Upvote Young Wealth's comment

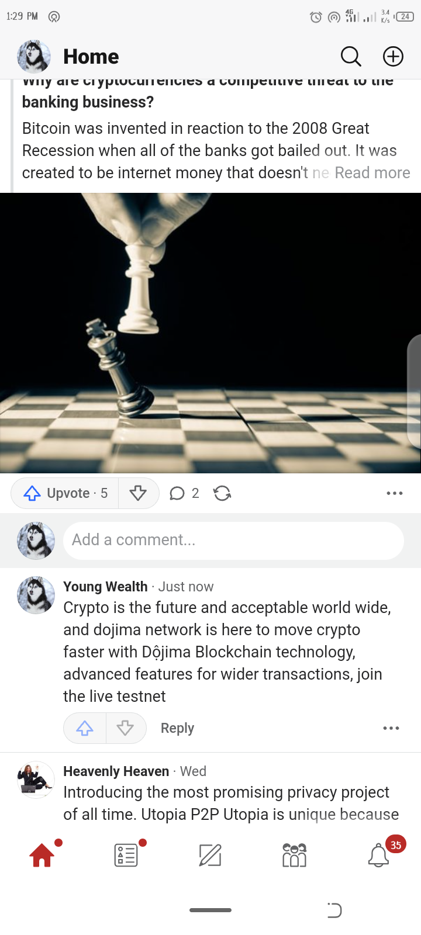[85, 728]
